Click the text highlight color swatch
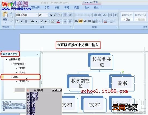The width and height of the screenshot is (148, 115). click(52, 21)
